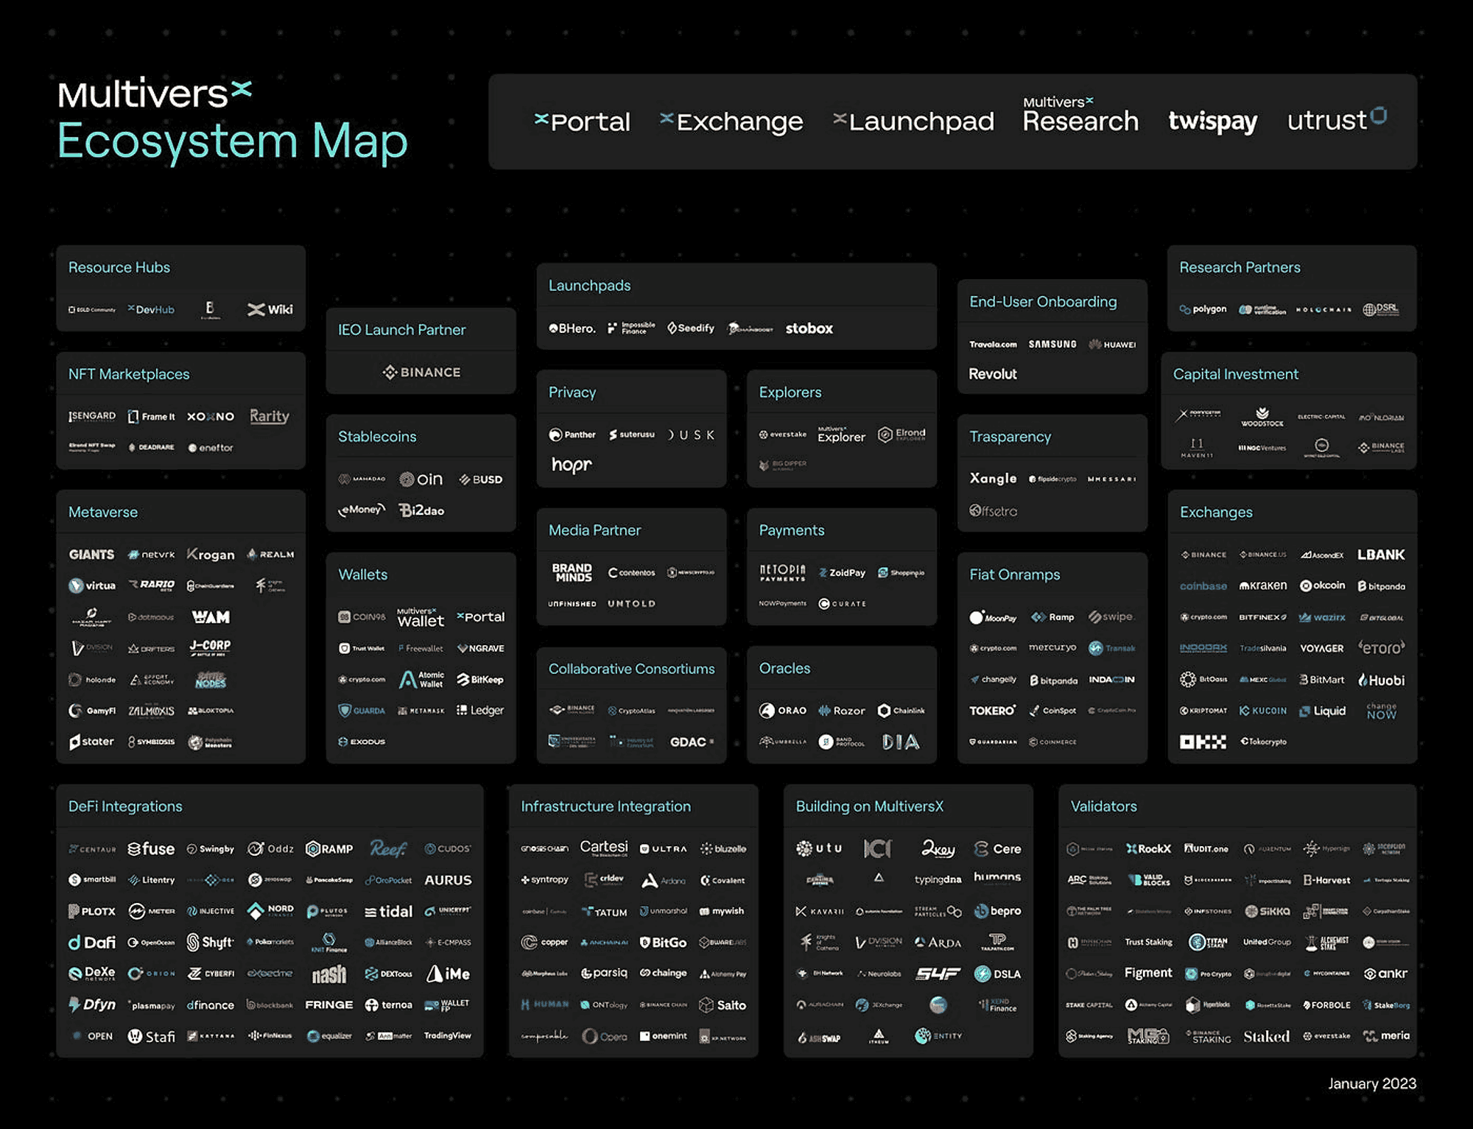This screenshot has width=1473, height=1129.
Task: Select the hopr logo in Privacy
Action: click(x=572, y=465)
